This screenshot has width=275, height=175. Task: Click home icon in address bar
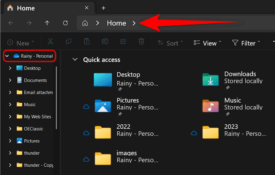point(85,23)
